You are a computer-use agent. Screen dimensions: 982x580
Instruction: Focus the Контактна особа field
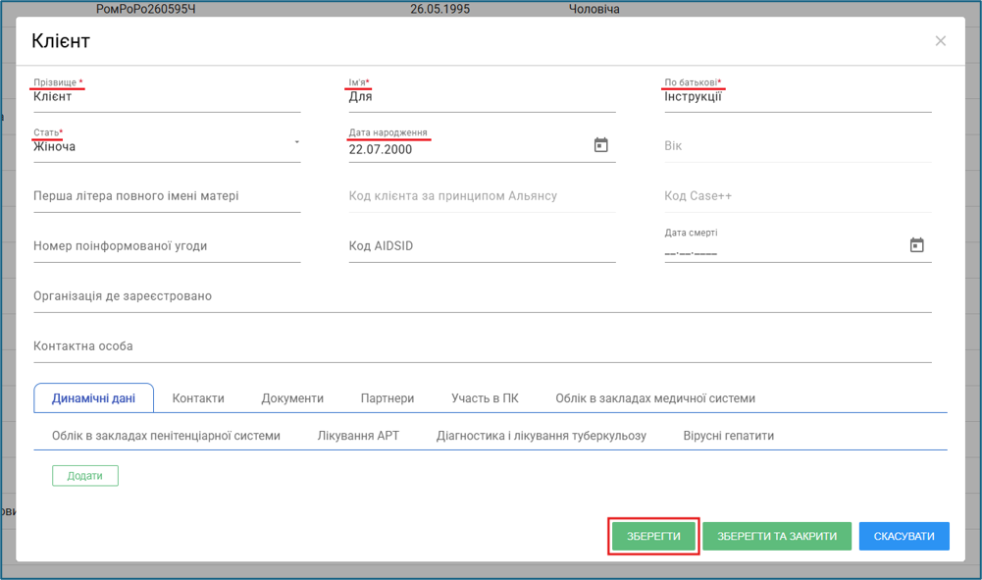click(x=483, y=346)
